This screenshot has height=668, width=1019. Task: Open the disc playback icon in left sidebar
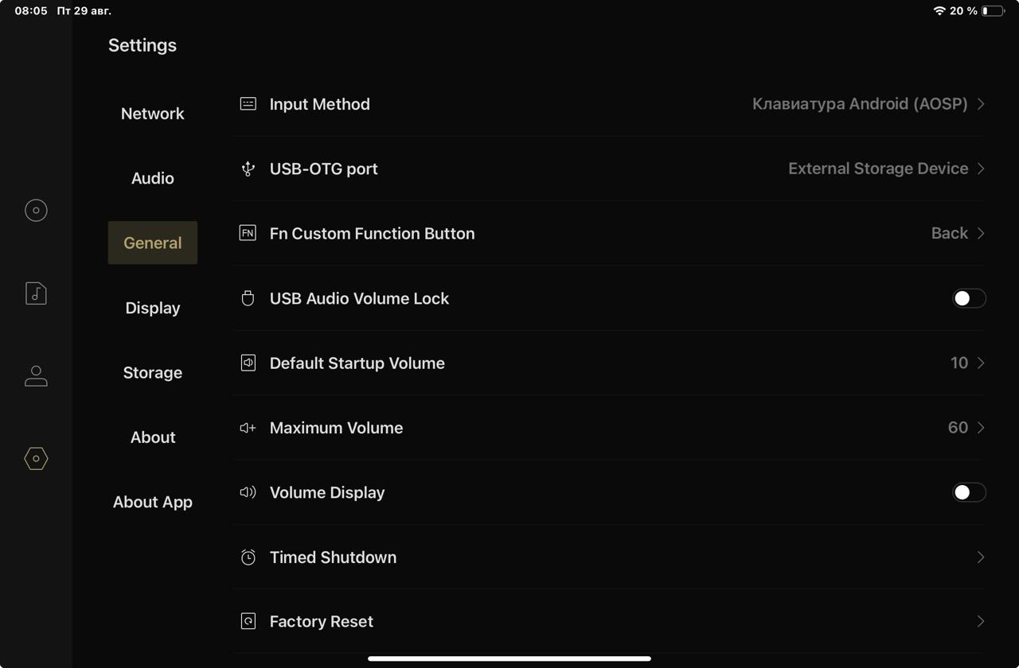click(36, 210)
